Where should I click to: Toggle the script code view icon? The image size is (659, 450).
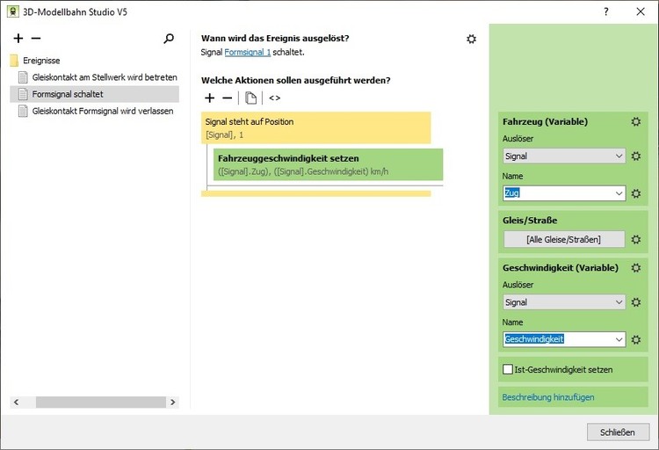(275, 98)
